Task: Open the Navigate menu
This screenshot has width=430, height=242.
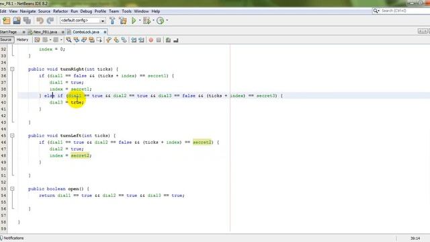Action: pos(28,11)
